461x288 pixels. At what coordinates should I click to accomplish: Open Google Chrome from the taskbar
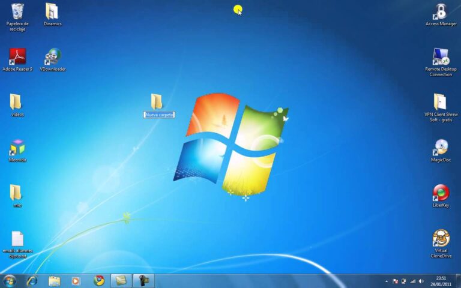point(99,280)
